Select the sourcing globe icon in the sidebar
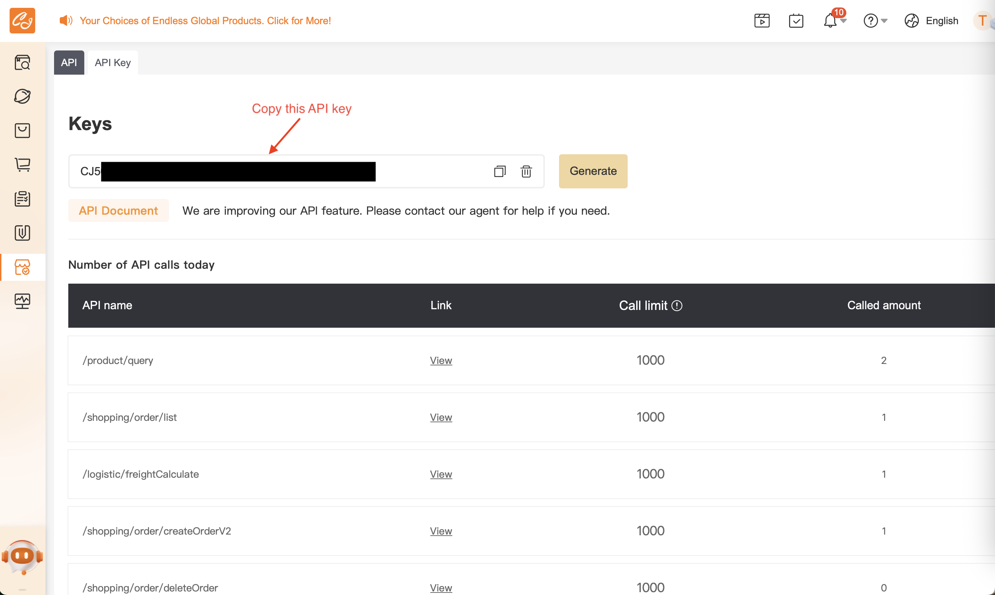995x595 pixels. pyautogui.click(x=22, y=96)
